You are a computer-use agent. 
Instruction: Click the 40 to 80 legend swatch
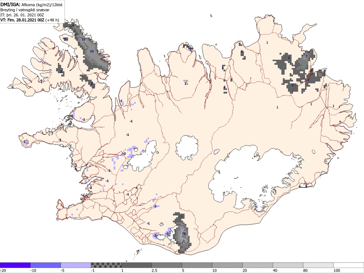click(288, 265)
